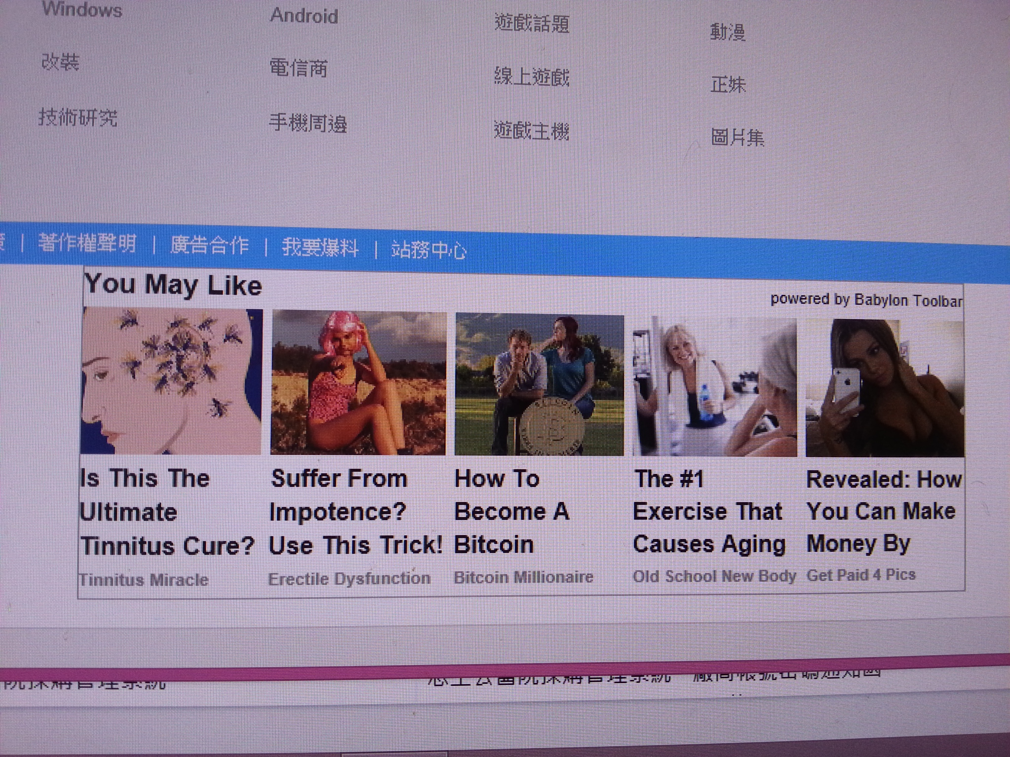Viewport: 1010px width, 757px height.
Task: Click the 'Bitcoin Millionaire' source text
Action: click(x=523, y=577)
